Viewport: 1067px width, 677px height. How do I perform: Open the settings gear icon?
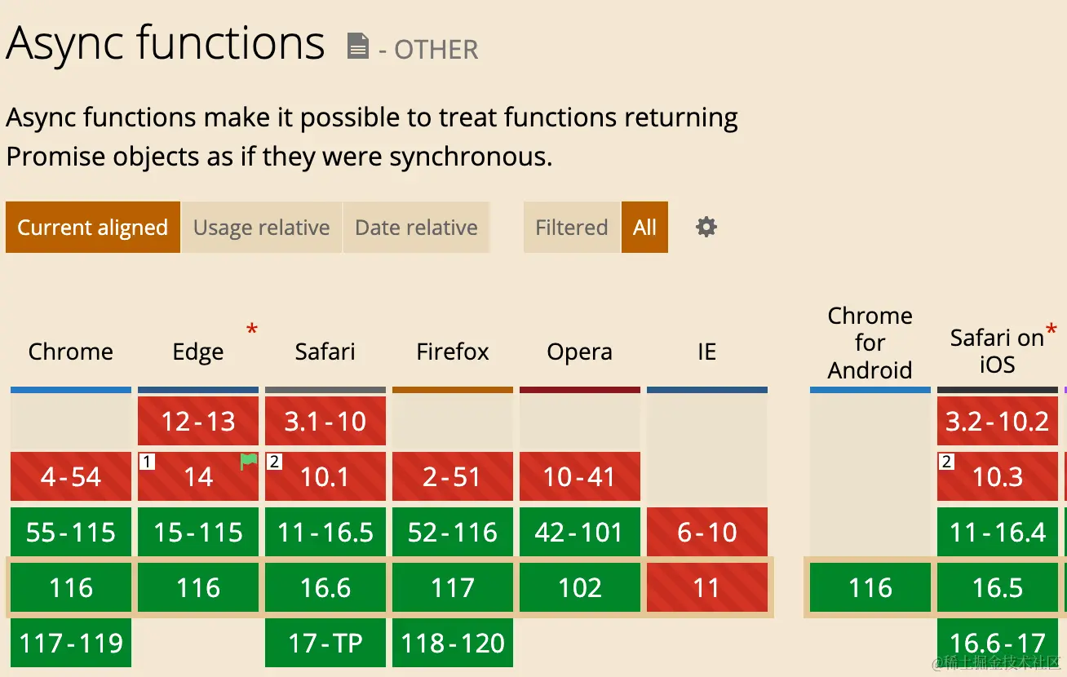coord(706,228)
